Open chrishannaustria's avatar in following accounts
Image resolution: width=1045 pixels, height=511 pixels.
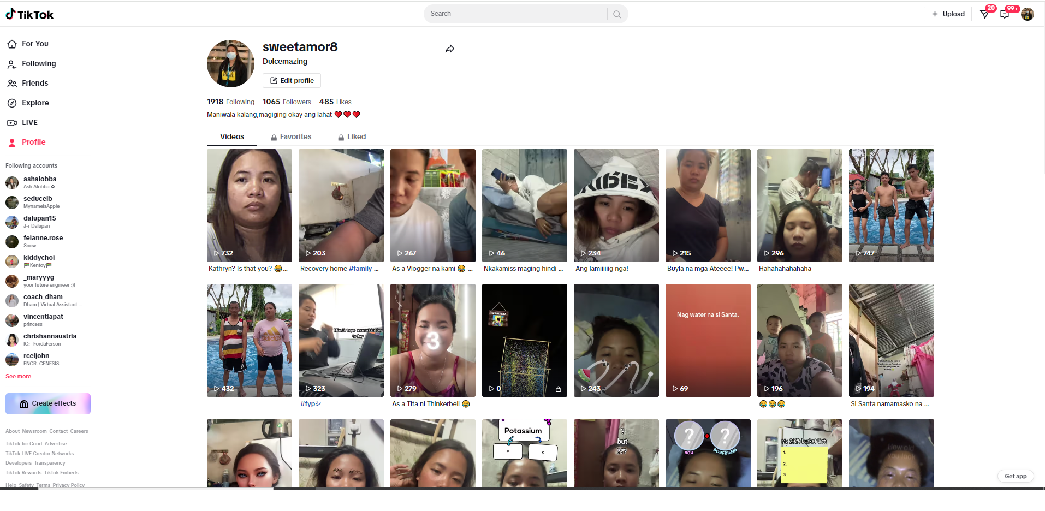click(12, 340)
